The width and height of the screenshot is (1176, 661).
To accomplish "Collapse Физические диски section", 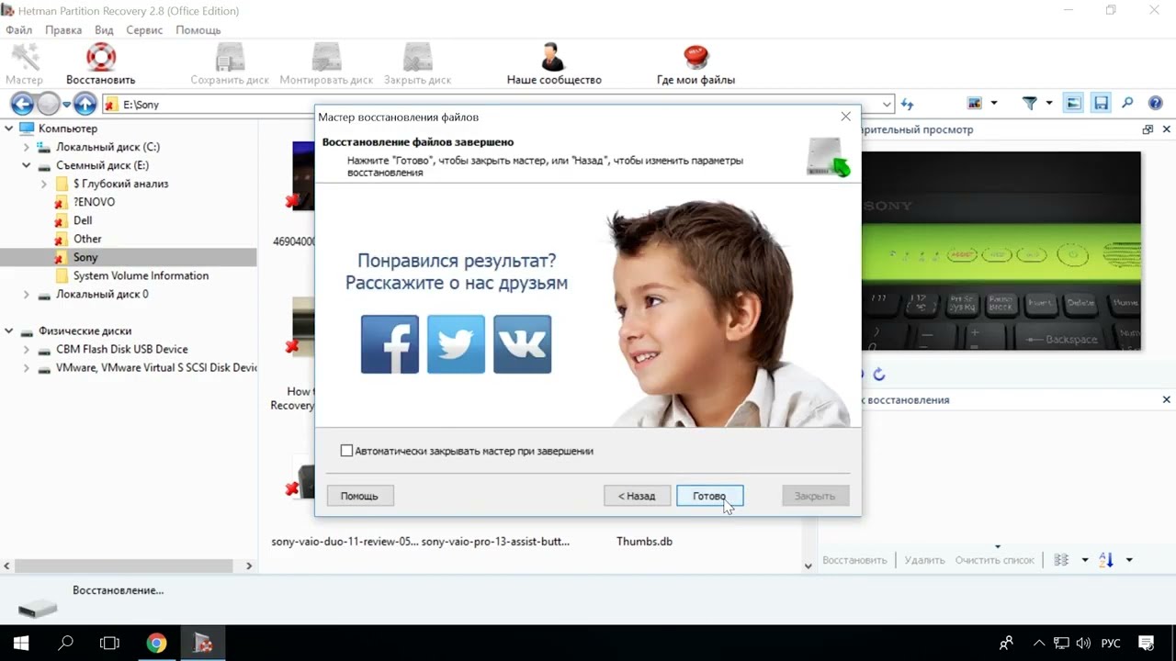I will [x=8, y=330].
